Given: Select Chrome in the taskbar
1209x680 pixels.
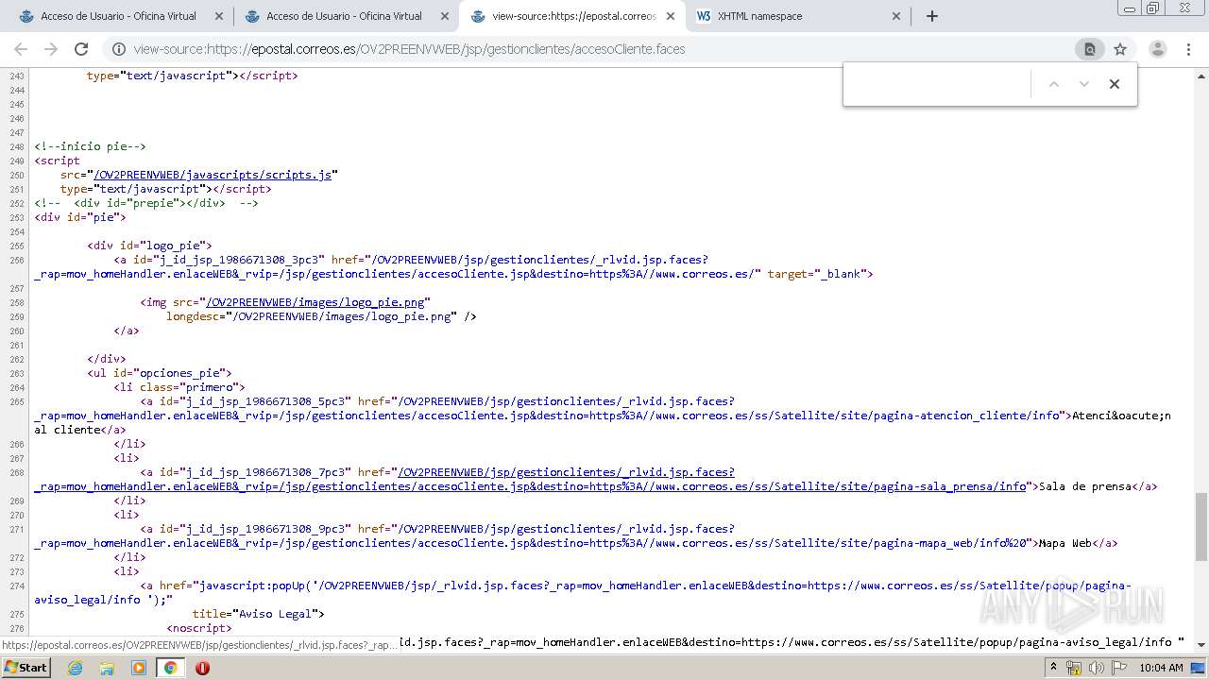Looking at the screenshot, I should 170,668.
